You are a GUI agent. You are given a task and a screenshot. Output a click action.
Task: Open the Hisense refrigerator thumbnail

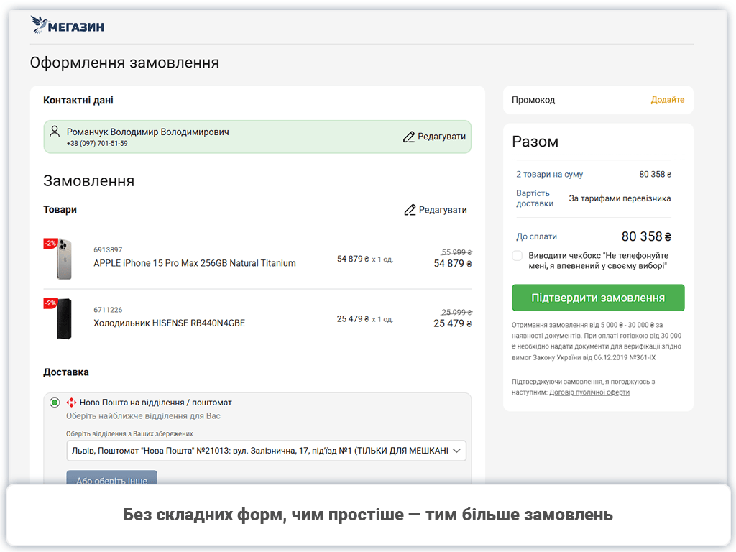click(x=64, y=318)
